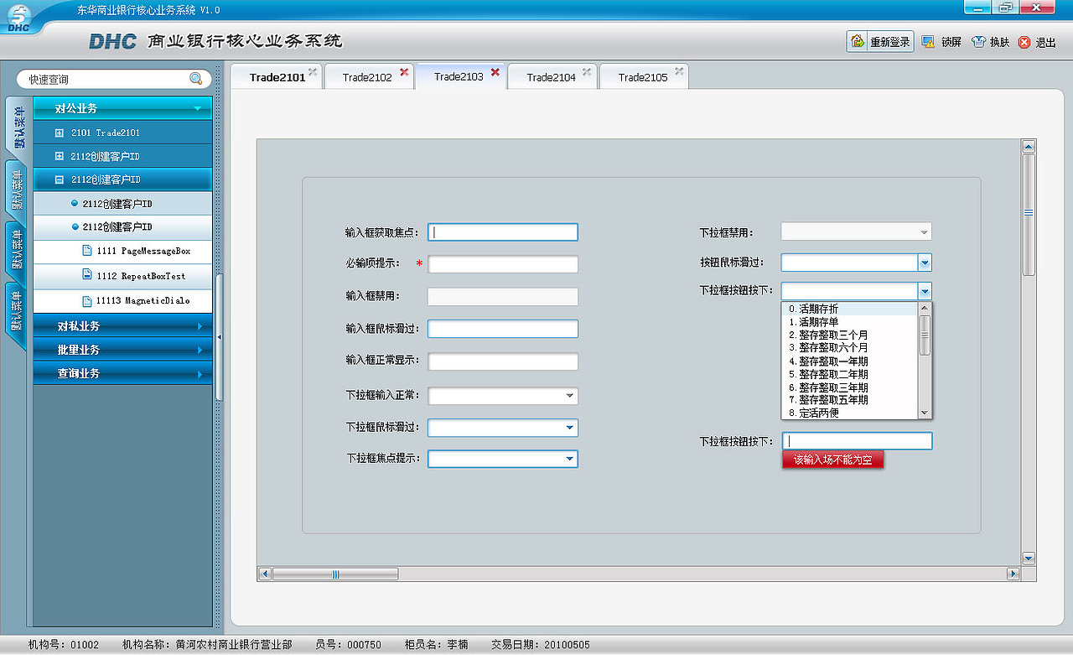The width and height of the screenshot is (1073, 655).
Task: Click the pressed 下拉框按钮按下 dropdown arrow
Action: [925, 291]
